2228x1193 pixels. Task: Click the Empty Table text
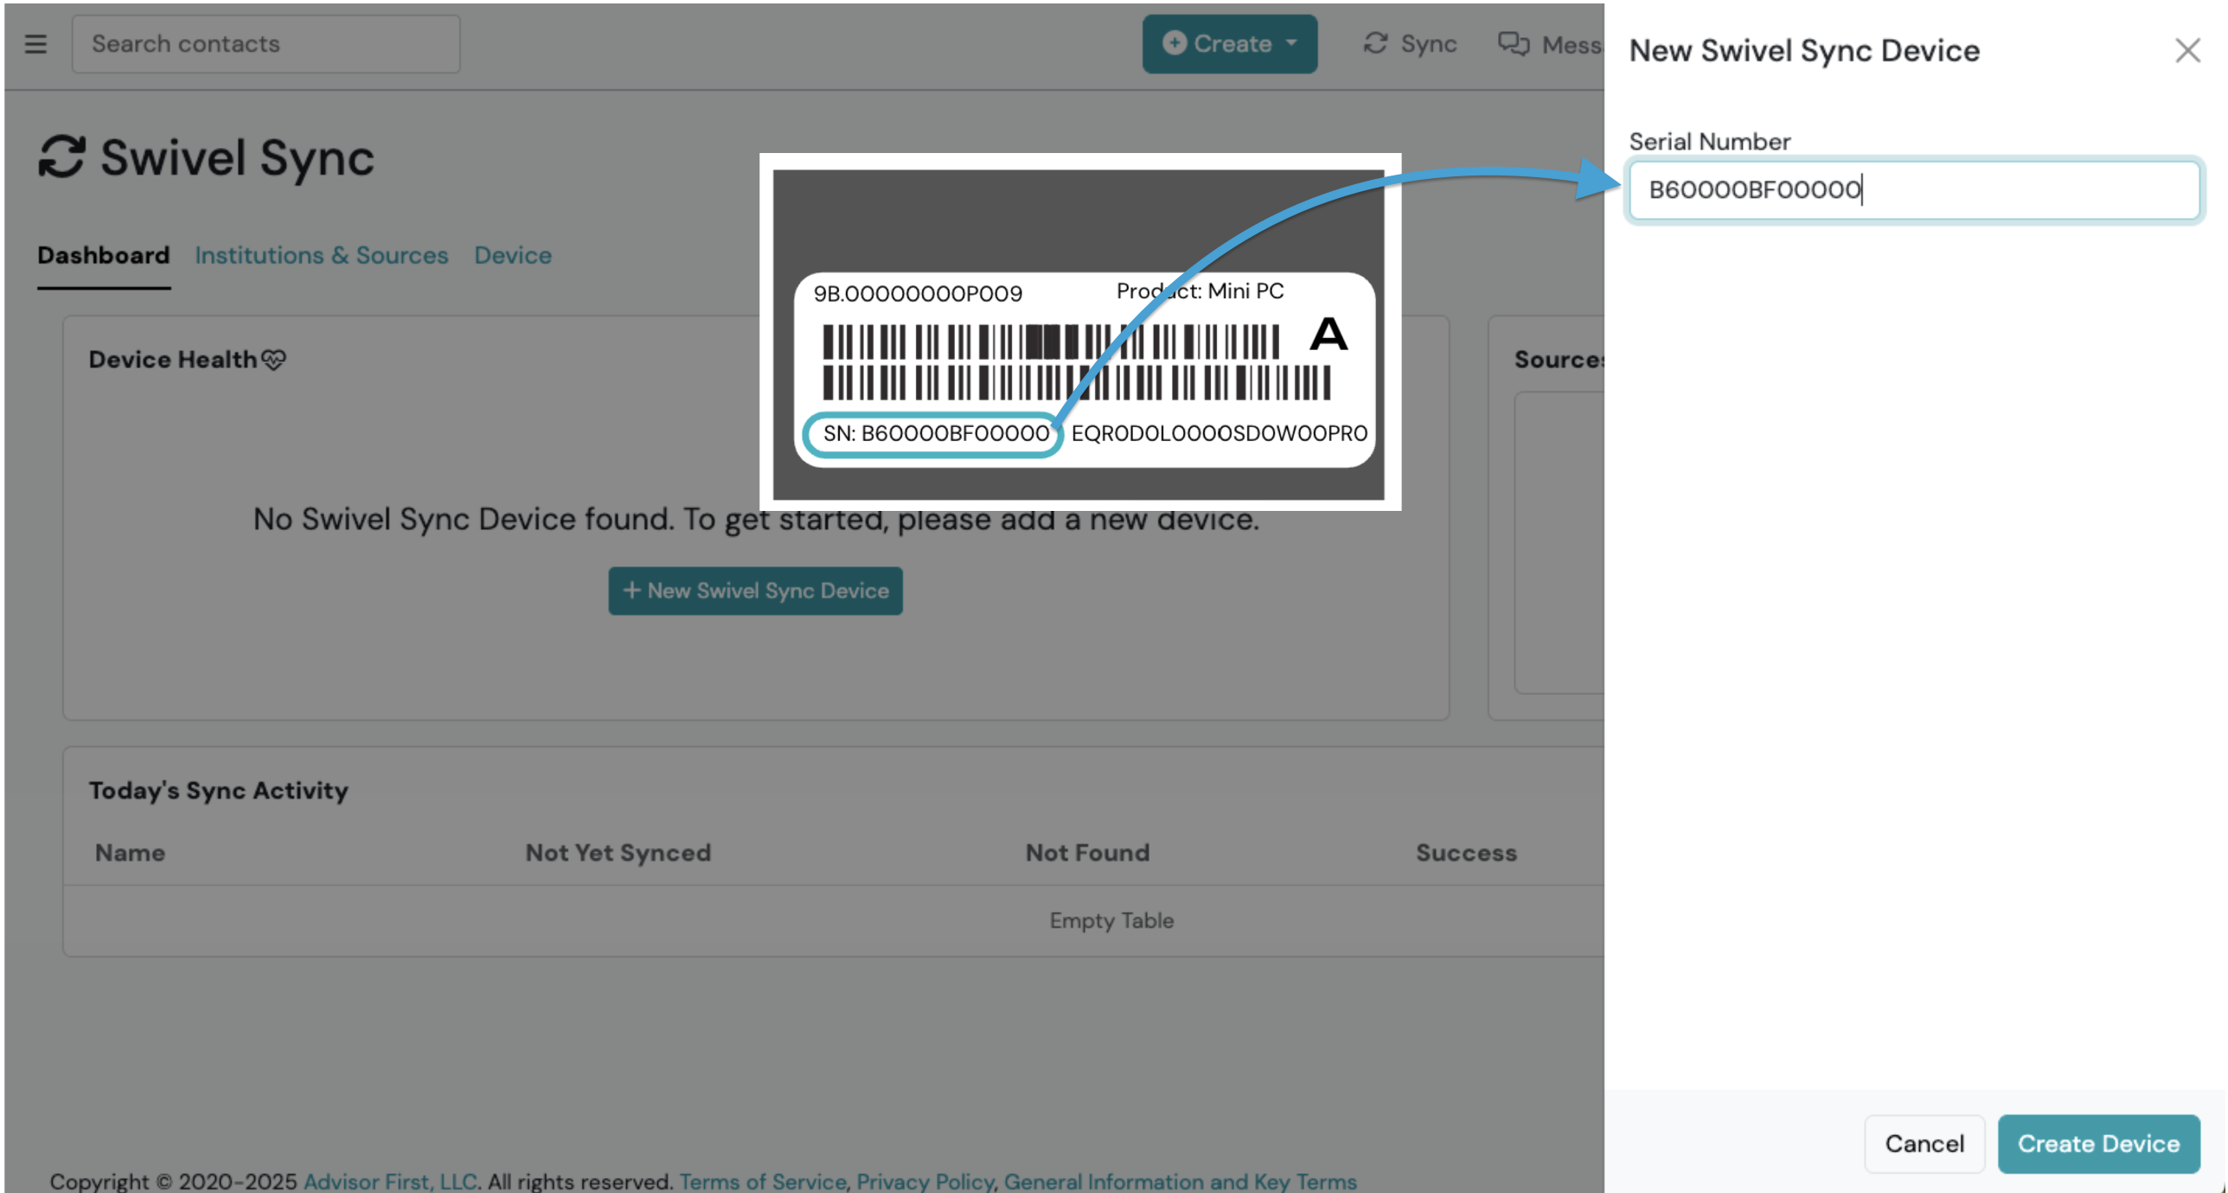(1111, 921)
